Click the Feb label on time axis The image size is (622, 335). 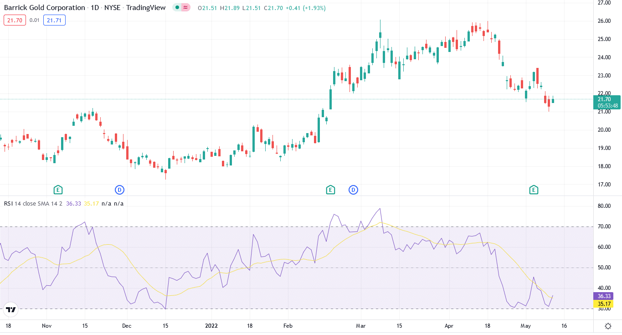288,326
